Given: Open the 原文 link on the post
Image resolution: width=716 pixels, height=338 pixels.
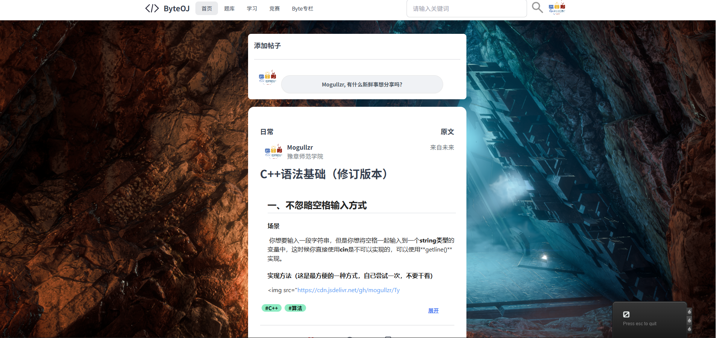Looking at the screenshot, I should pos(447,132).
